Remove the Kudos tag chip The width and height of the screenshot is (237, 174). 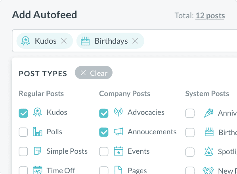tap(64, 41)
